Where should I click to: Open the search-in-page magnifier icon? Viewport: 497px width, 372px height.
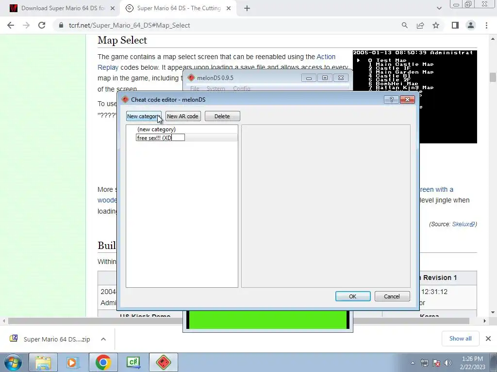pos(404,25)
